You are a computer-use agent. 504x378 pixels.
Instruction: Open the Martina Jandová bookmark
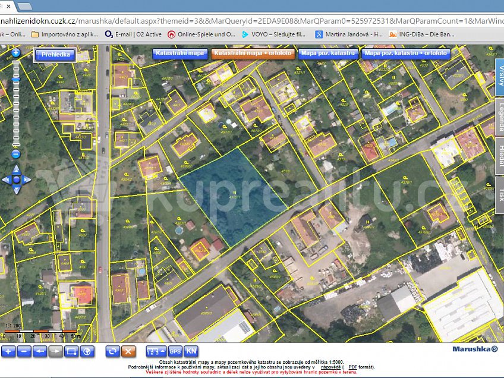(349, 34)
